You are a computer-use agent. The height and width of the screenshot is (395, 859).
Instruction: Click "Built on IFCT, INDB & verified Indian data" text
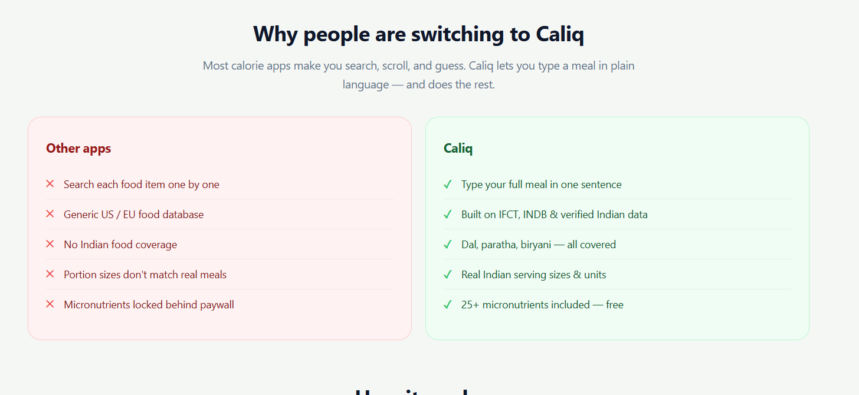coord(555,215)
